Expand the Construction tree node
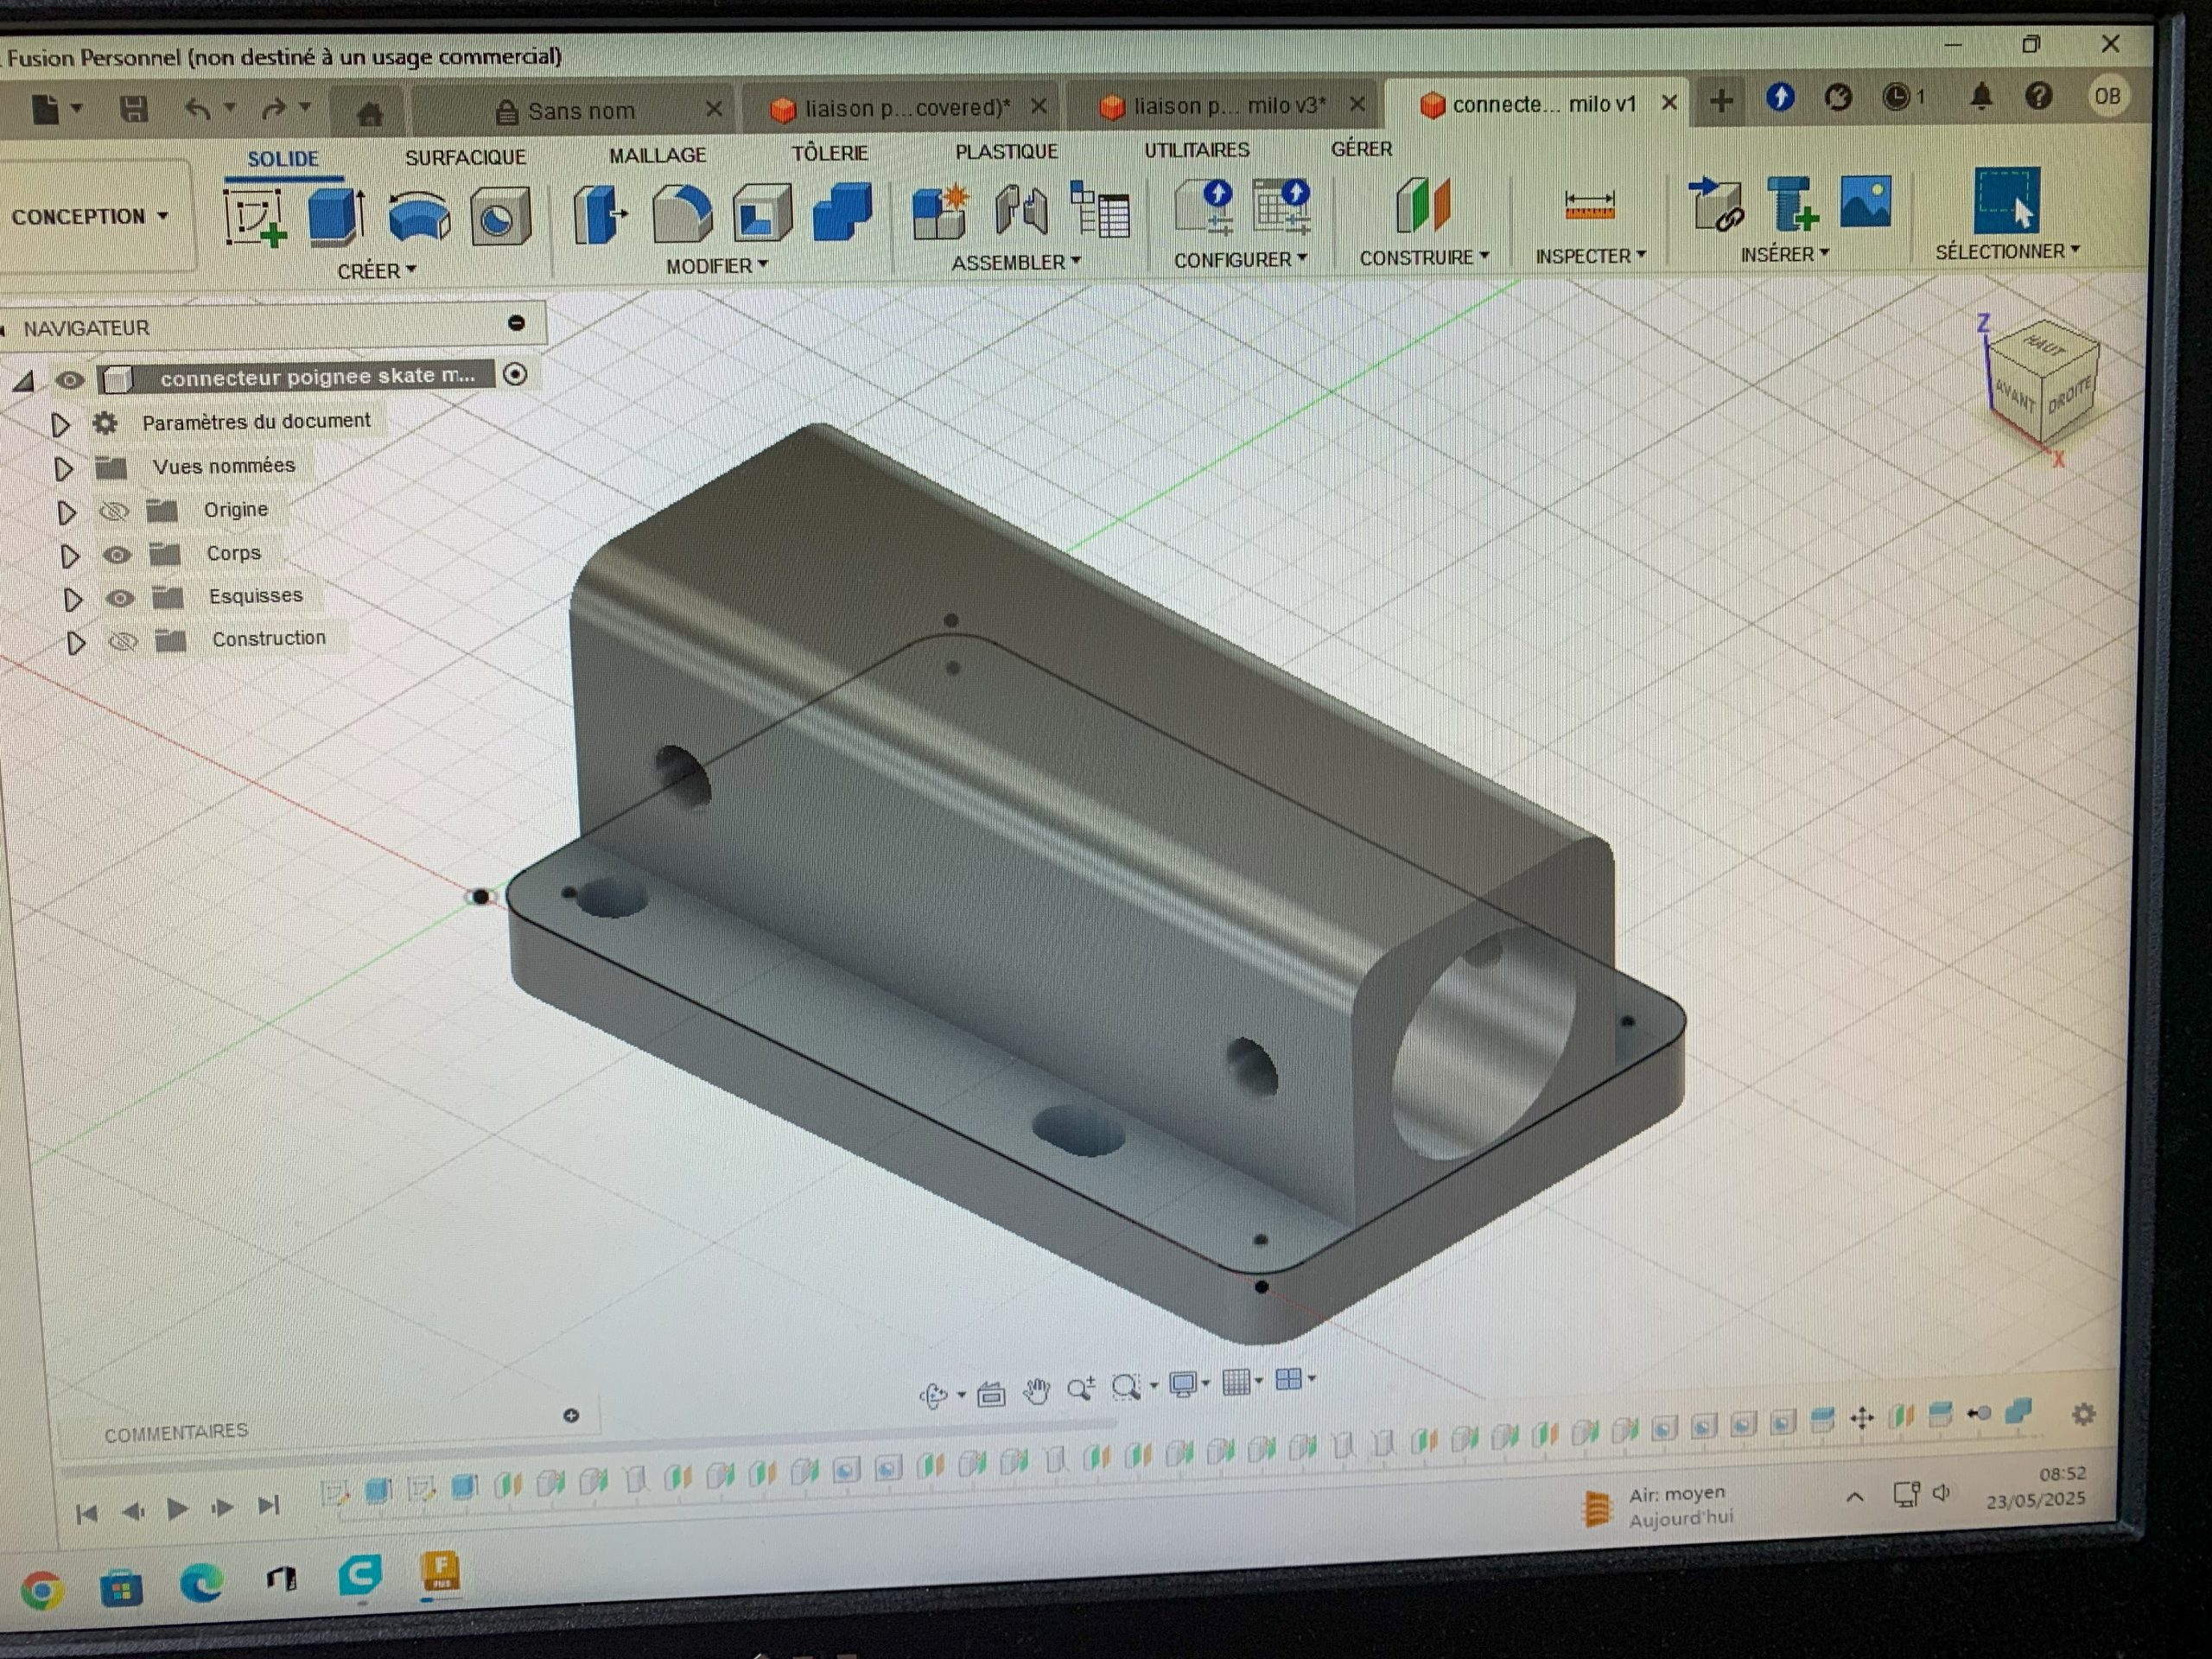Viewport: 2212px width, 1659px height. [x=76, y=643]
